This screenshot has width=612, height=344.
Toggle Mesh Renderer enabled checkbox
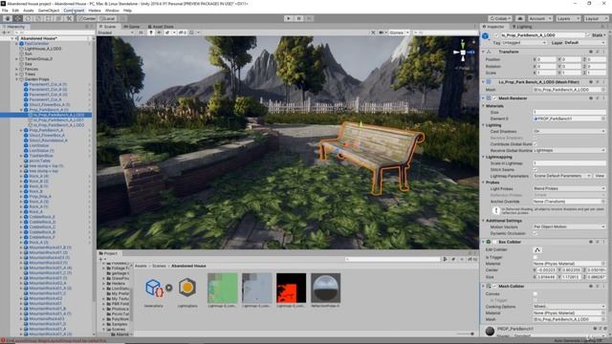(495, 98)
